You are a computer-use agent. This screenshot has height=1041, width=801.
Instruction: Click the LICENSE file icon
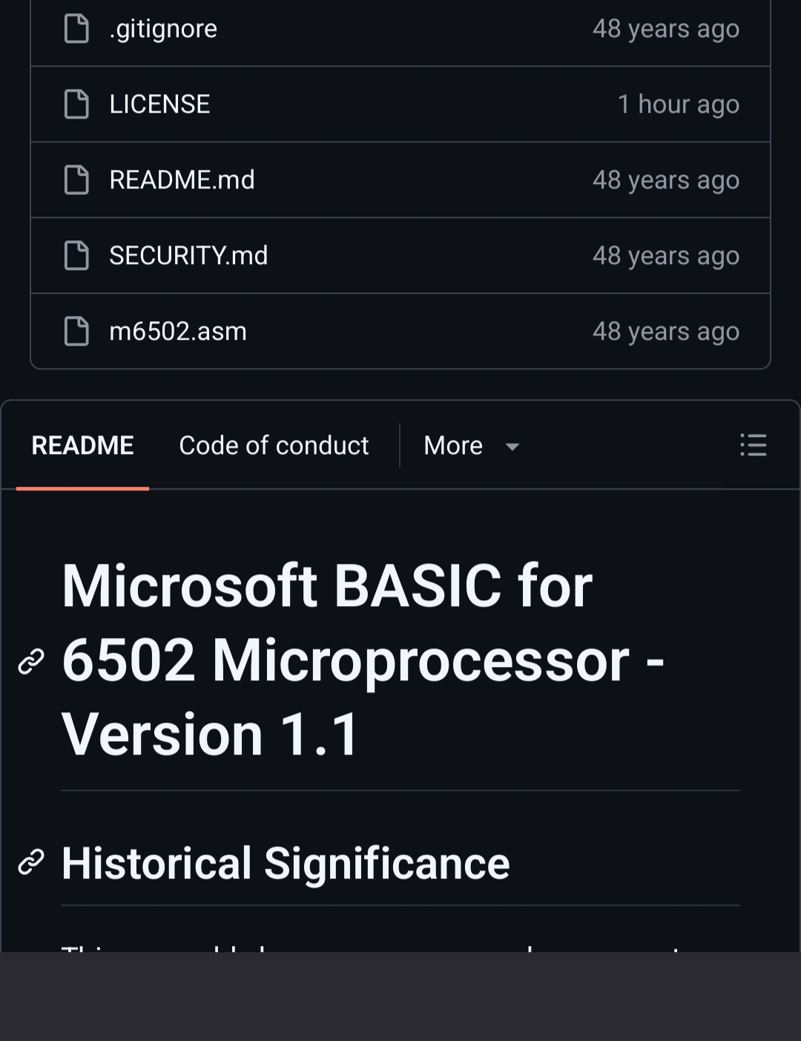click(x=76, y=105)
